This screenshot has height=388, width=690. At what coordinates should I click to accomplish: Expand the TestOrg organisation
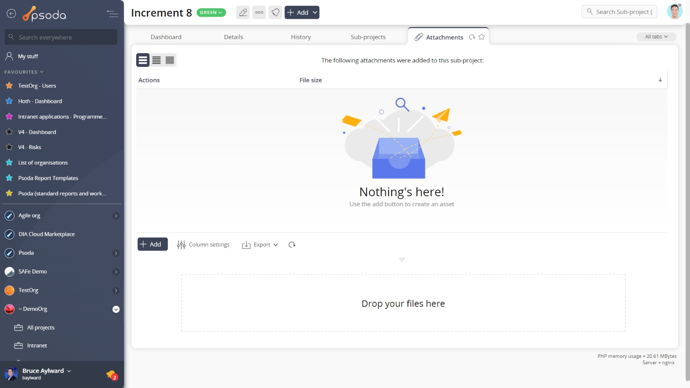(x=116, y=291)
